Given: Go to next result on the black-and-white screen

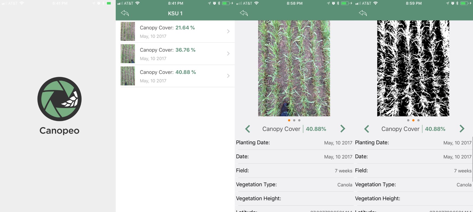Looking at the screenshot, I should (x=462, y=129).
